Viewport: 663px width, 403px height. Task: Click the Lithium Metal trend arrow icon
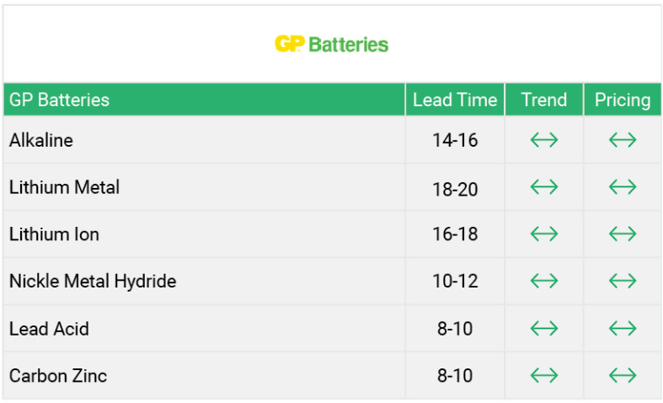pos(544,187)
